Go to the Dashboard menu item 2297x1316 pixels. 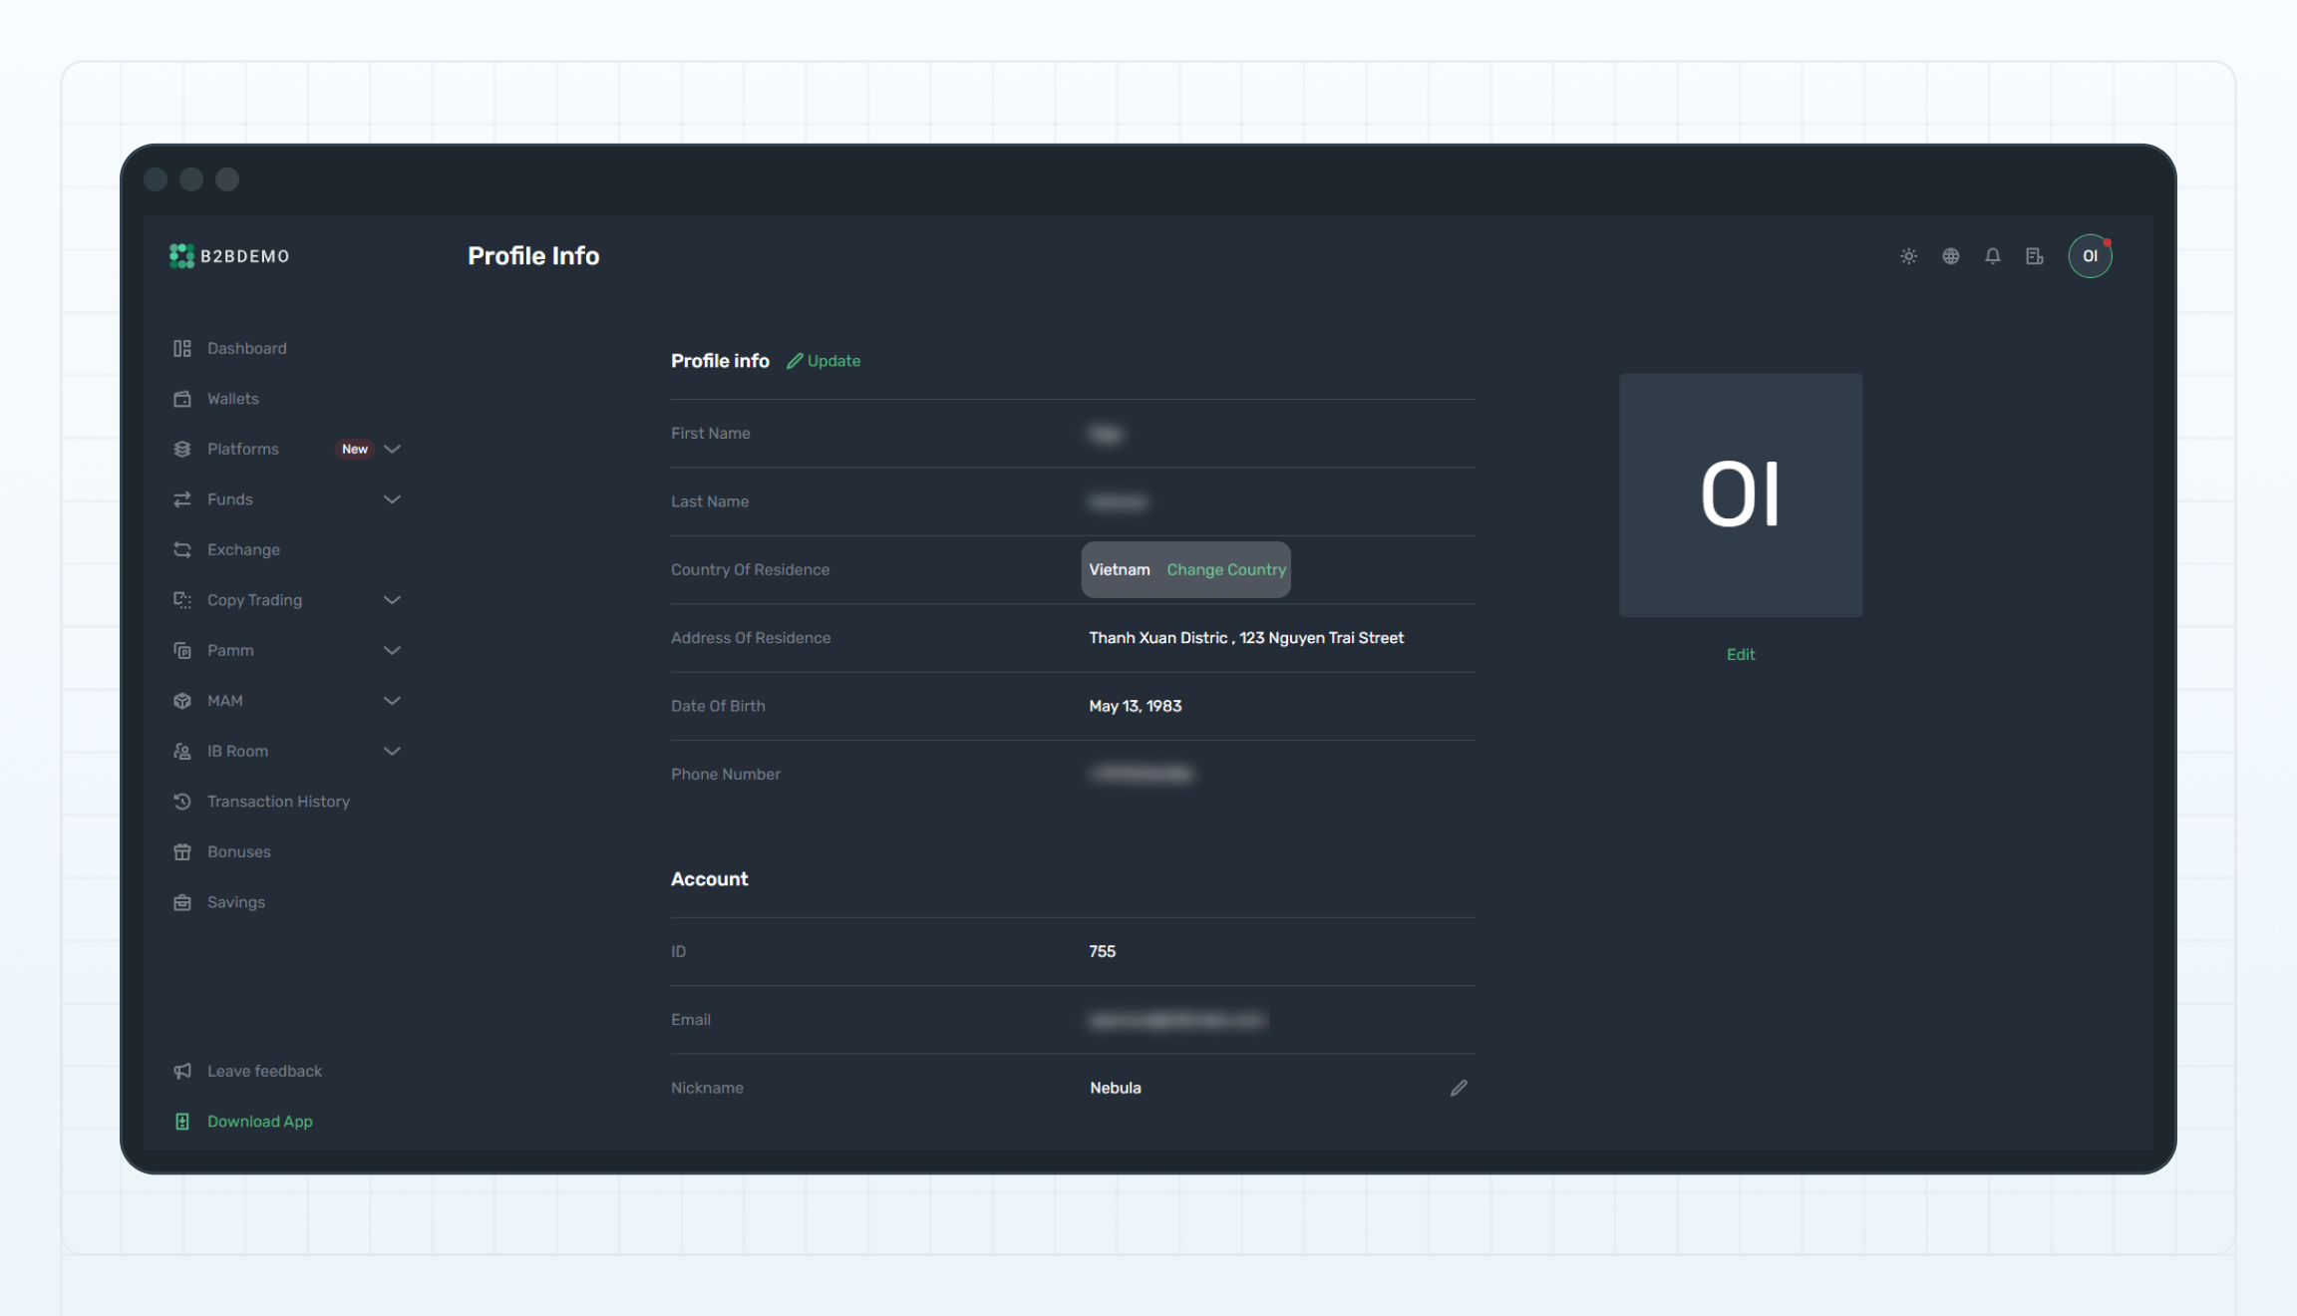pyautogui.click(x=246, y=348)
